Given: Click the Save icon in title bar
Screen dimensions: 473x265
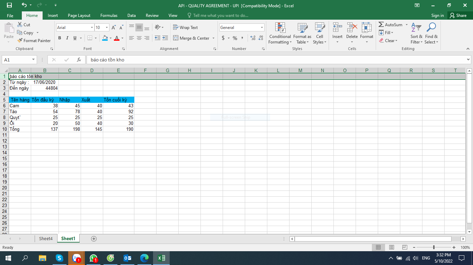Looking at the screenshot, I should click(9, 5).
